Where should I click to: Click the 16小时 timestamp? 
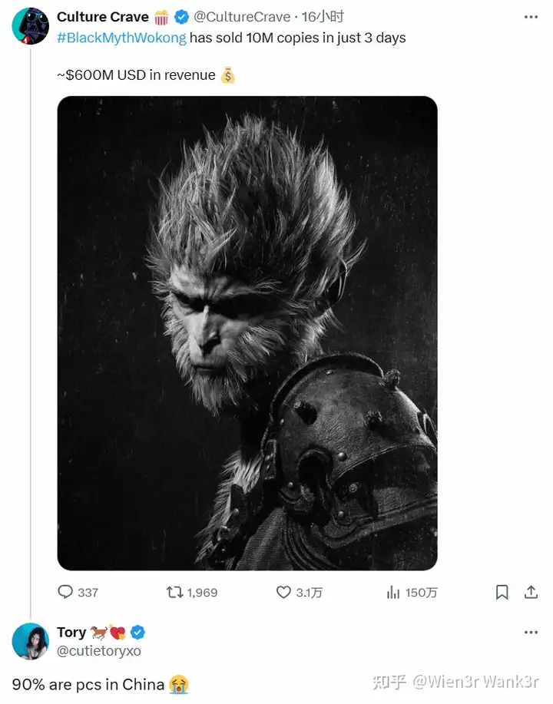[x=323, y=17]
